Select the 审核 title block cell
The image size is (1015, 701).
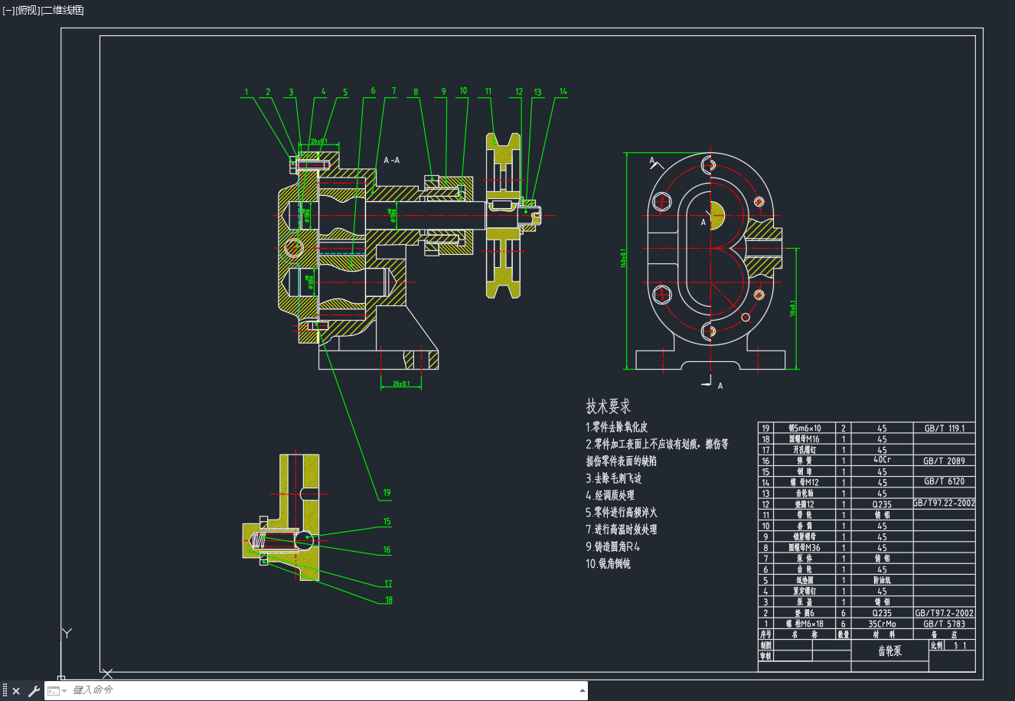[x=765, y=656]
